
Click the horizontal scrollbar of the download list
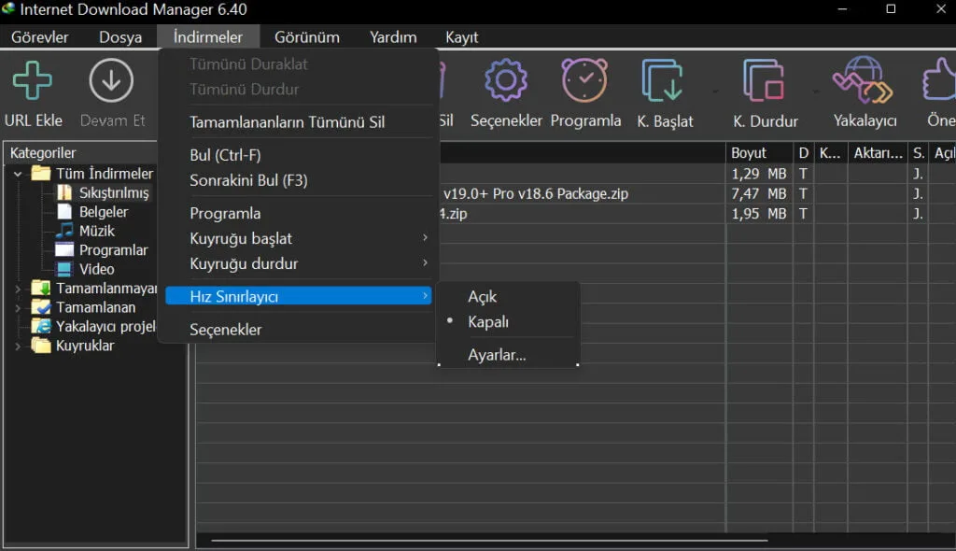point(489,540)
